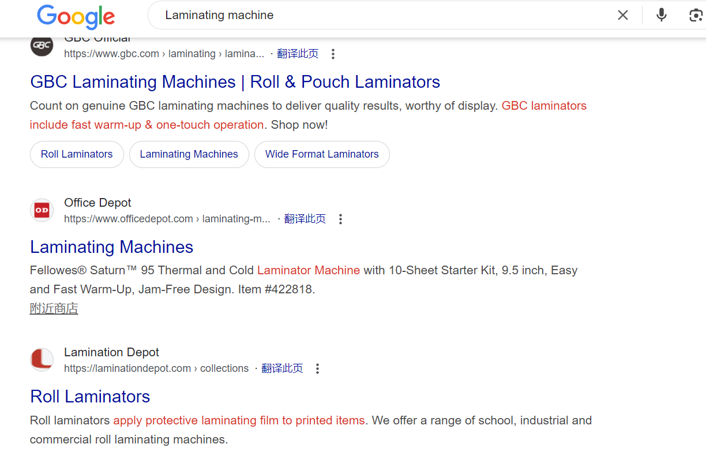This screenshot has height=470, width=706.
Task: Click the GBC Official favicon
Action: click(42, 45)
